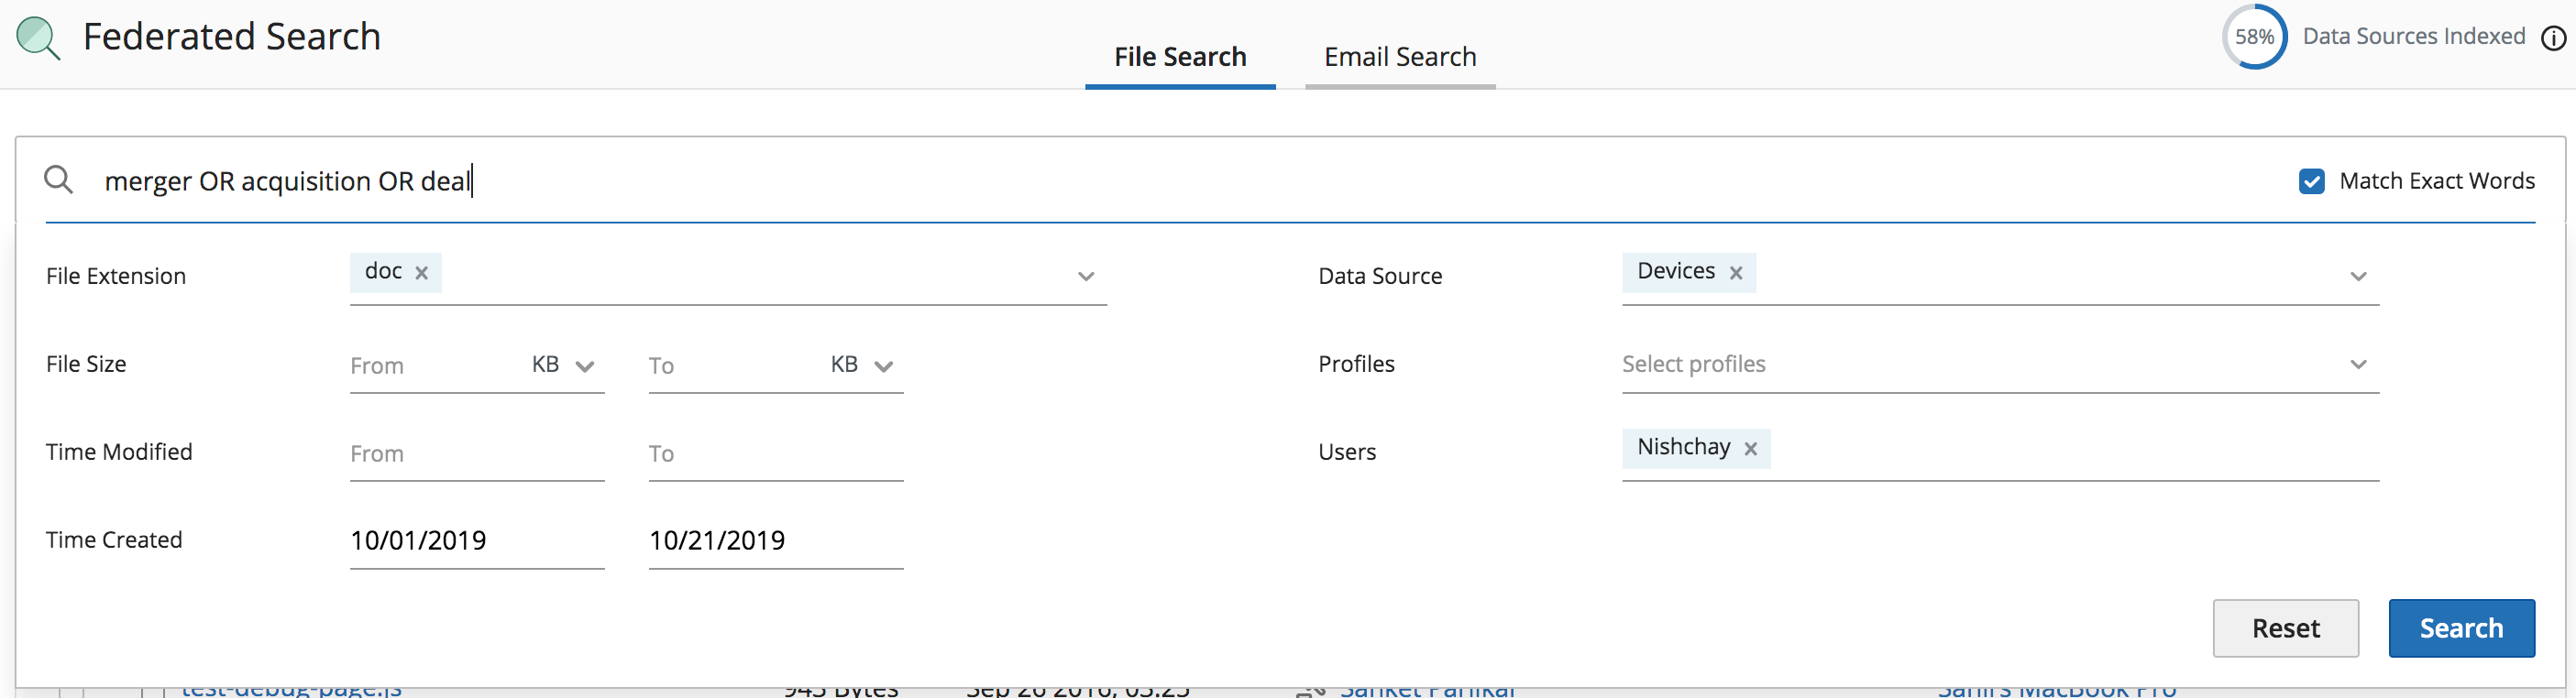Viewport: 2576px width, 698px height.
Task: Change File Size From unit KB
Action: pos(563,365)
